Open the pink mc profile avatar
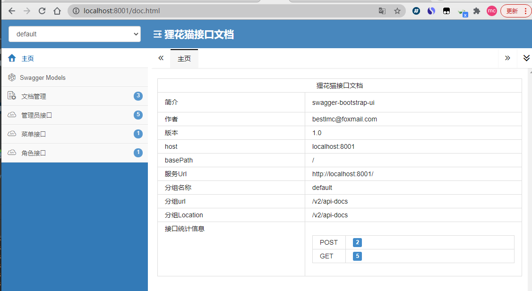This screenshot has height=291, width=532. [492, 11]
